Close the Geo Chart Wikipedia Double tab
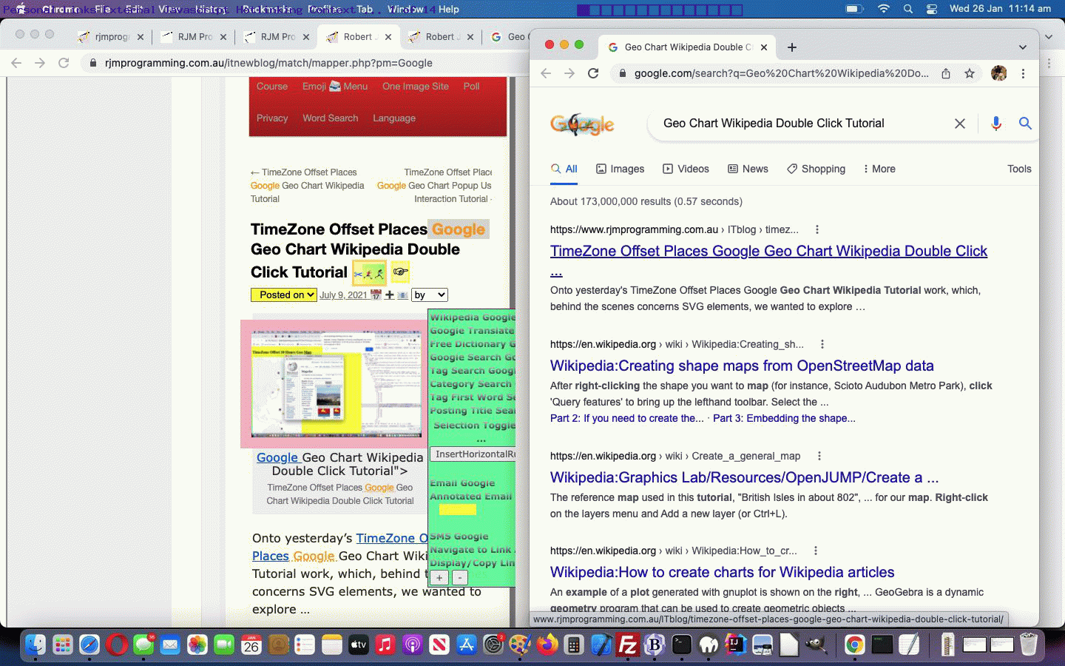1065x666 pixels. tap(764, 47)
